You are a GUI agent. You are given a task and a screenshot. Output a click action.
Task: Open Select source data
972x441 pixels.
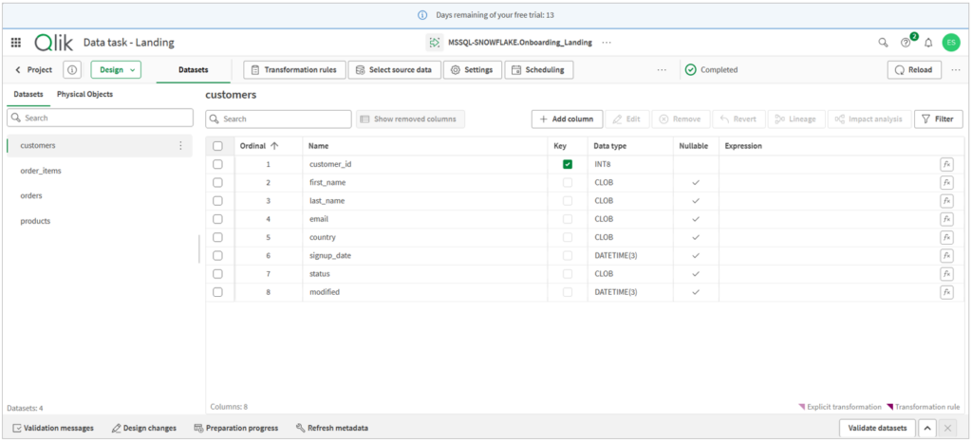click(x=394, y=70)
